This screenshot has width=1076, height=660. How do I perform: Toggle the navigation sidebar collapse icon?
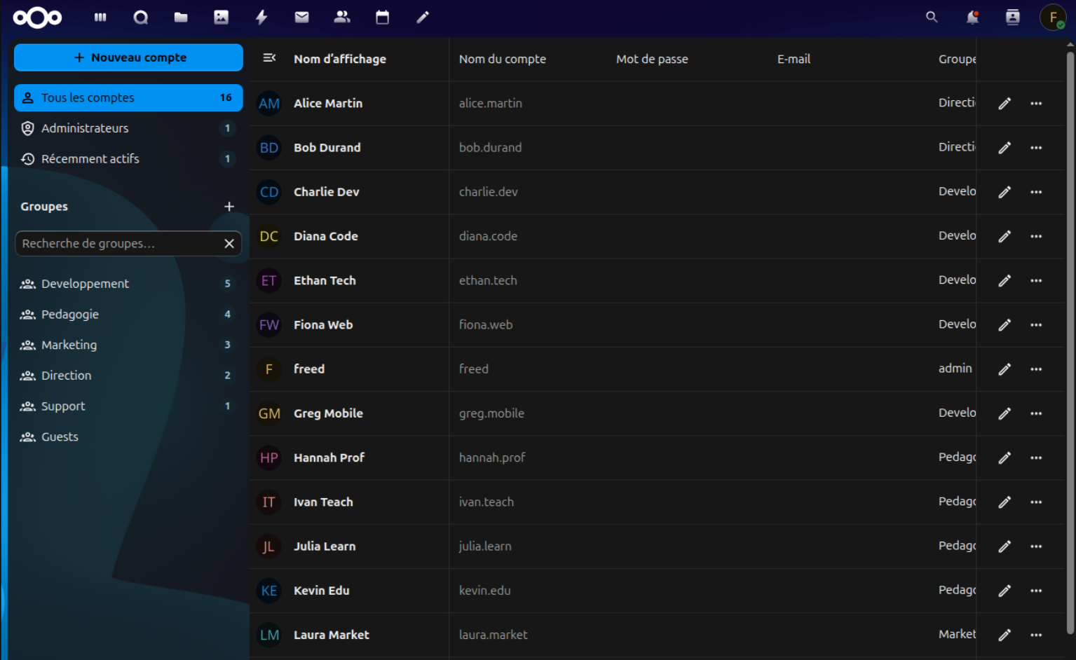pos(269,58)
